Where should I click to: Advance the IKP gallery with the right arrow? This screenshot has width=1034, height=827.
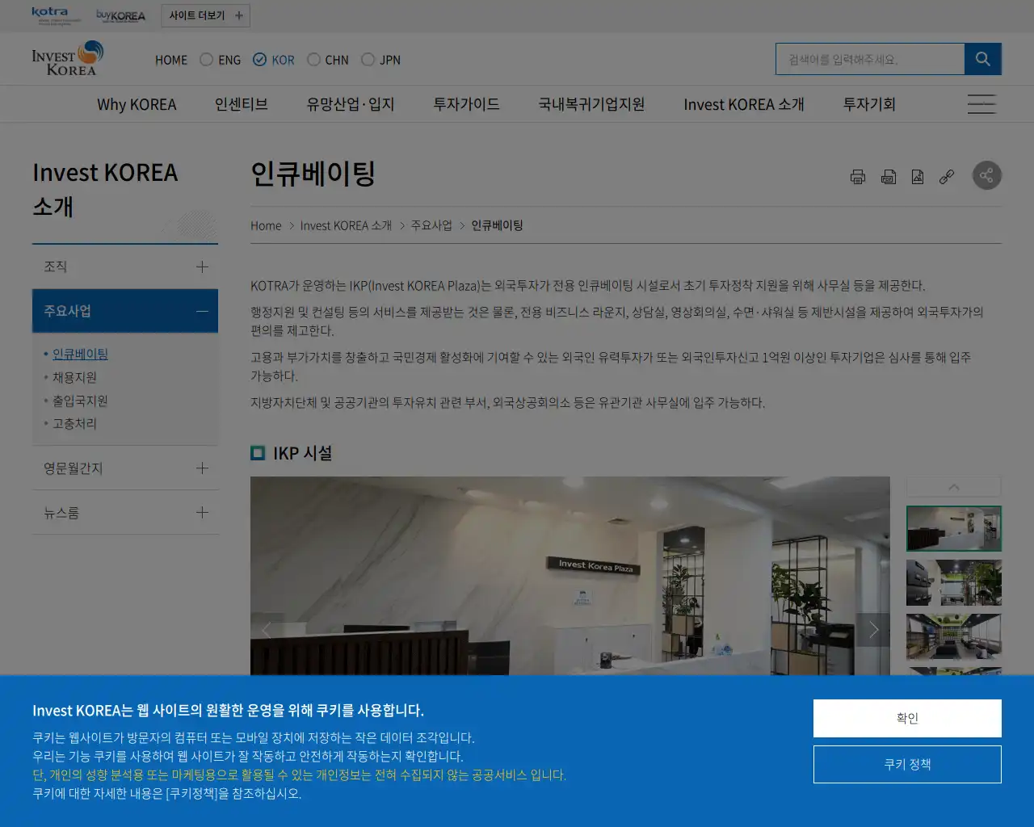point(873,630)
